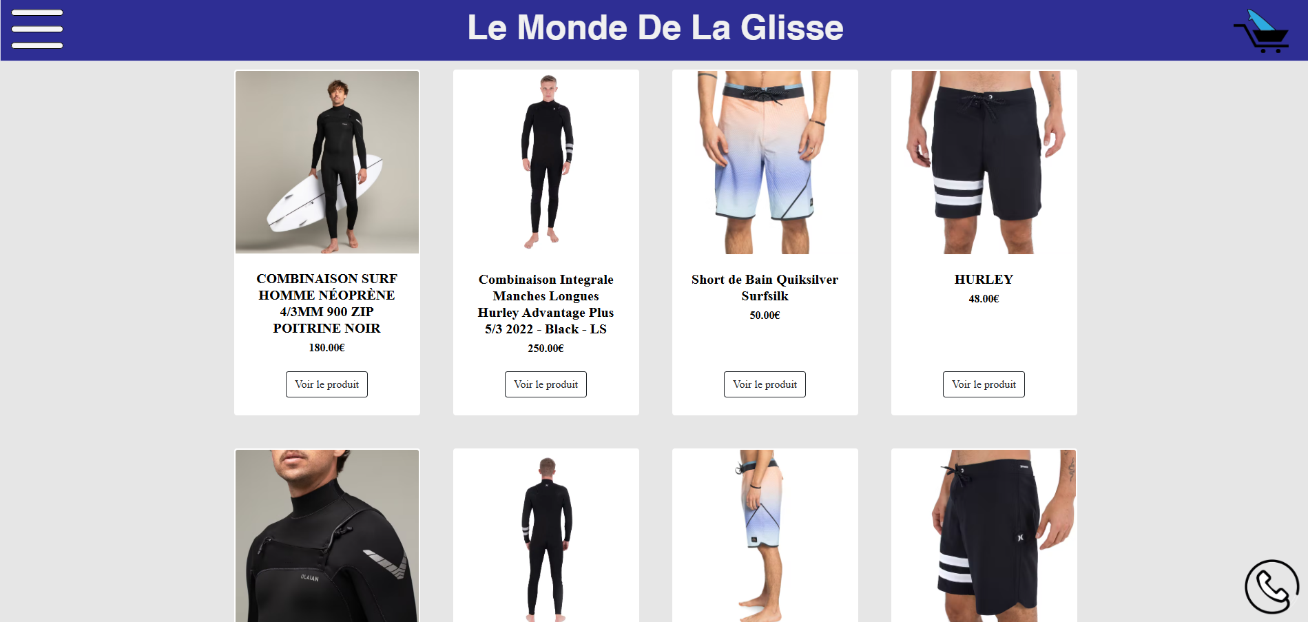The height and width of the screenshot is (622, 1308).
Task: Click the COMBINAISON SURF HOMME NÉOPRÈNE title
Action: coord(326,303)
